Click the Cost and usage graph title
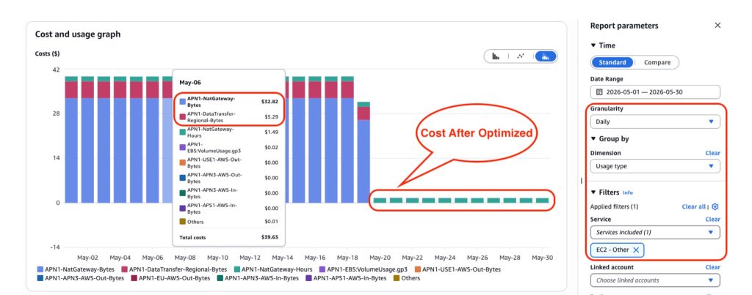Screen dimensions: 752x295 click(78, 34)
